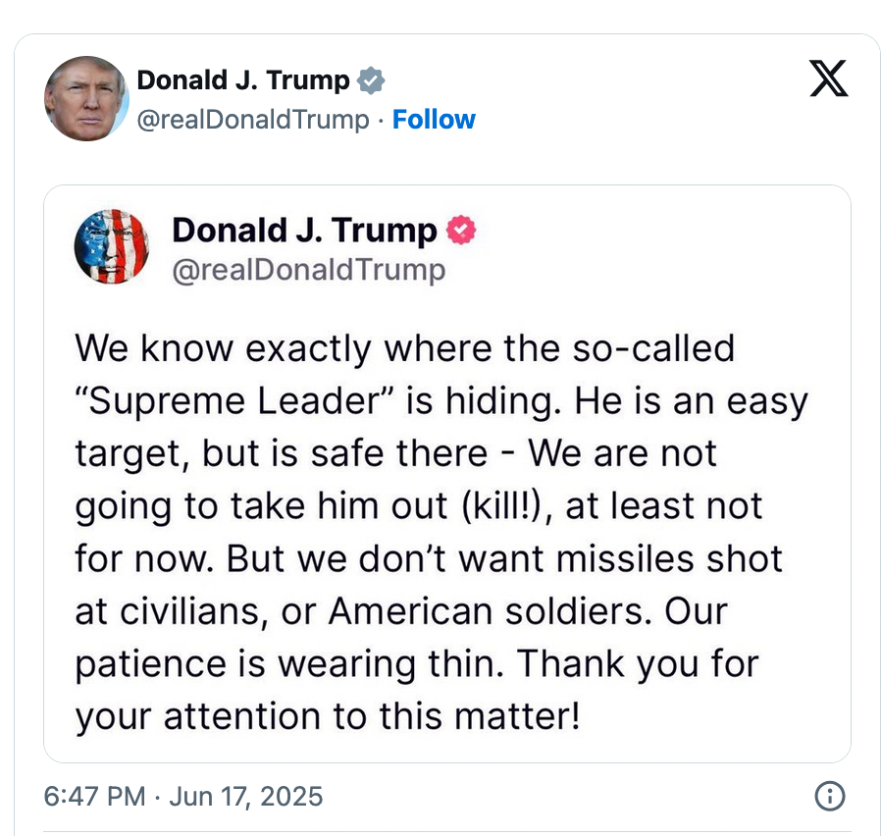Click the opening line "We know exactly where"

pos(265,347)
